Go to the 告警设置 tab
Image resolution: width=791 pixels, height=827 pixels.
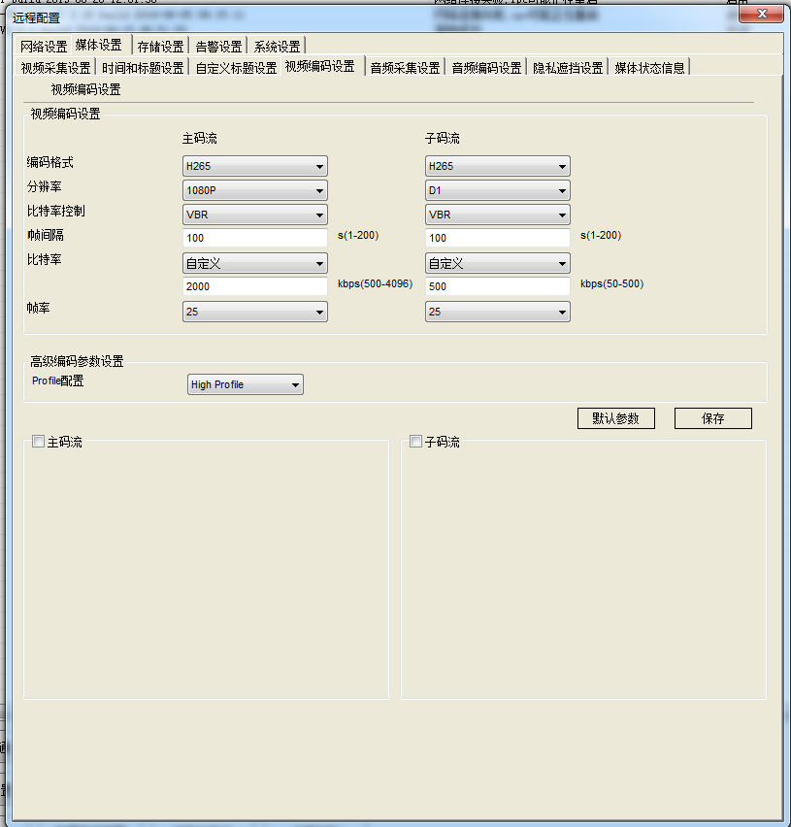click(218, 46)
